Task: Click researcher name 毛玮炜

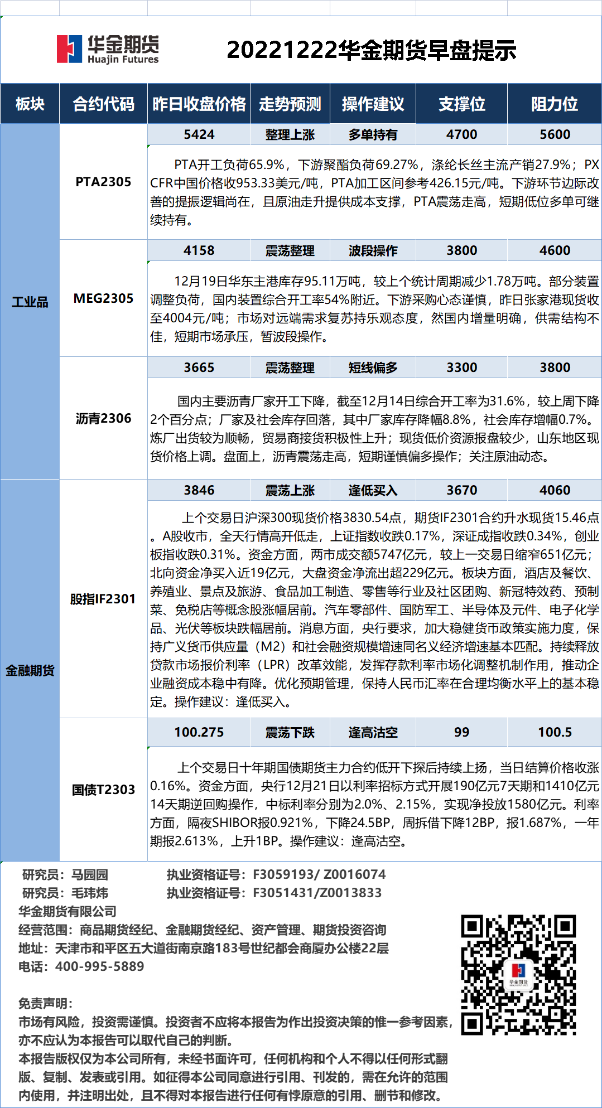Action: pos(90,893)
